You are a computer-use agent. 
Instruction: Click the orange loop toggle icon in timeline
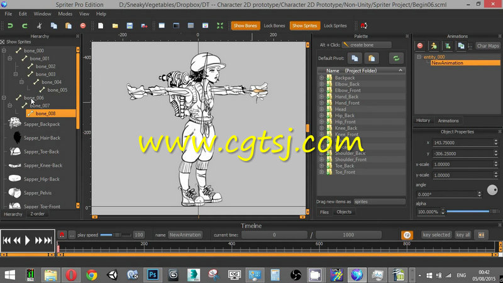[407, 235]
